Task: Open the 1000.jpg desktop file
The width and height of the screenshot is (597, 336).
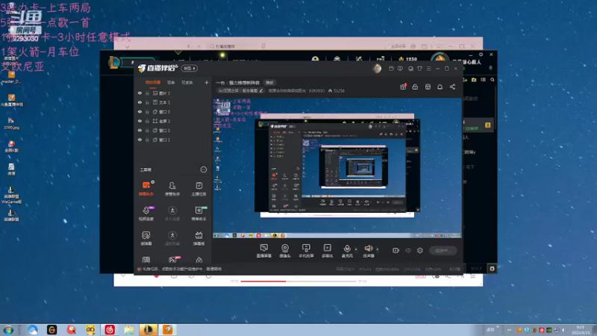Action: tap(11, 123)
